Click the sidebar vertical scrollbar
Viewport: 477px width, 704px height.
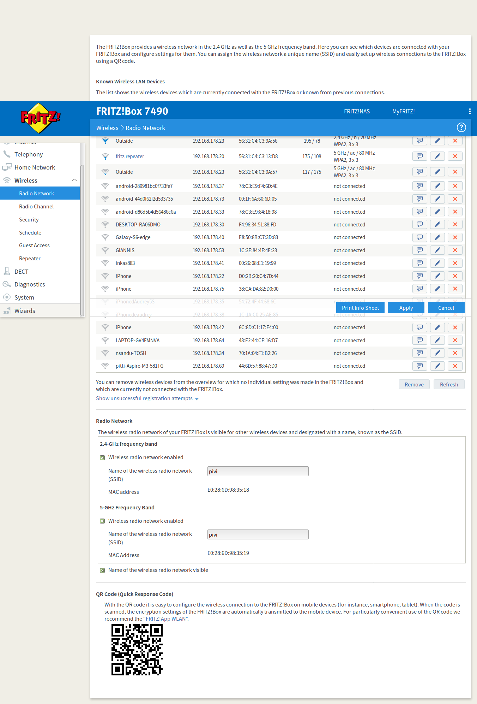[x=82, y=240]
